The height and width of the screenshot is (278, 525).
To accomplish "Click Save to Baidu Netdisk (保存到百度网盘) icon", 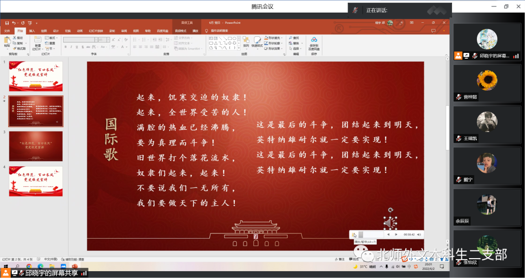I will [x=314, y=40].
